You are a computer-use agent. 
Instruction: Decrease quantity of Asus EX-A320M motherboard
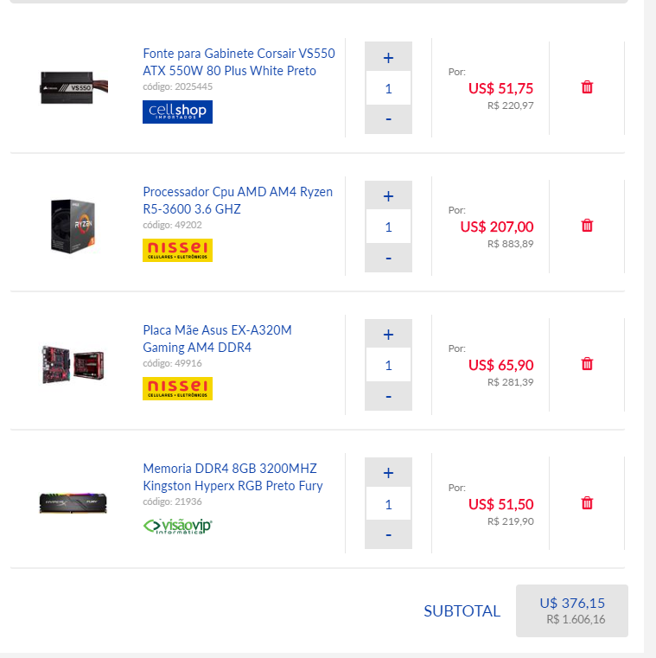click(388, 395)
